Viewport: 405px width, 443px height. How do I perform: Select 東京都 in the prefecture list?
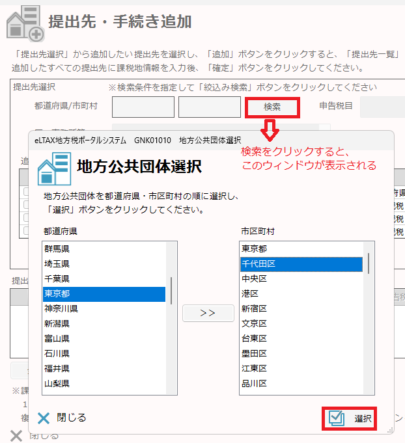[x=104, y=294]
